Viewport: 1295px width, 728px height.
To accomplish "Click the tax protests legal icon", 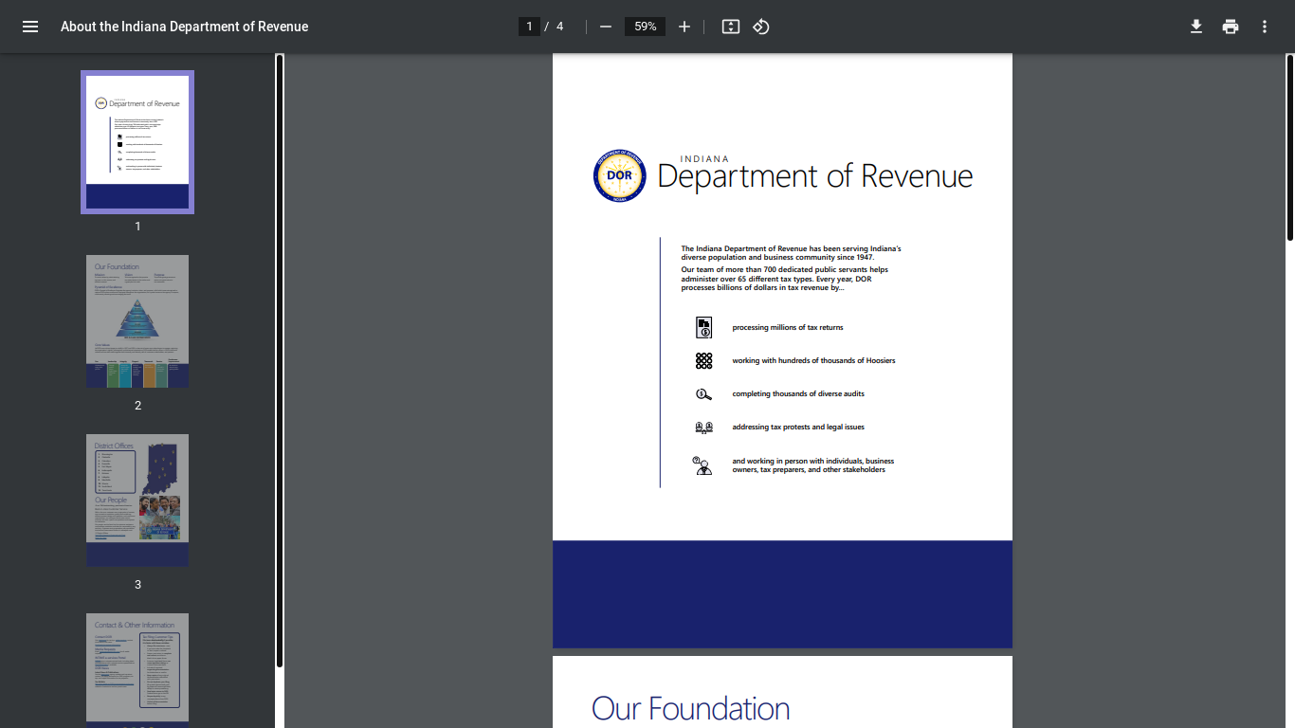I will click(x=703, y=428).
